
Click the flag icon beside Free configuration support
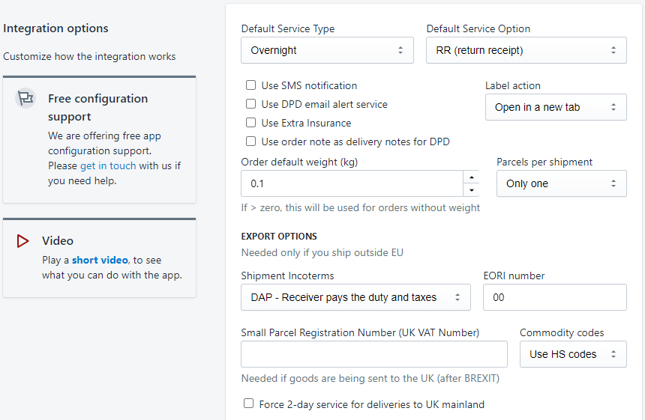(25, 98)
